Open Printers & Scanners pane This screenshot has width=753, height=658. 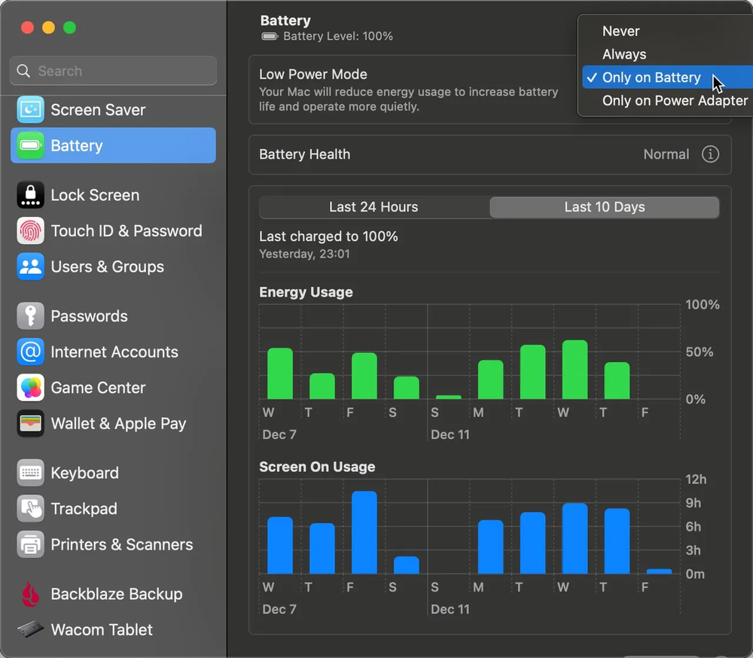coord(121,544)
